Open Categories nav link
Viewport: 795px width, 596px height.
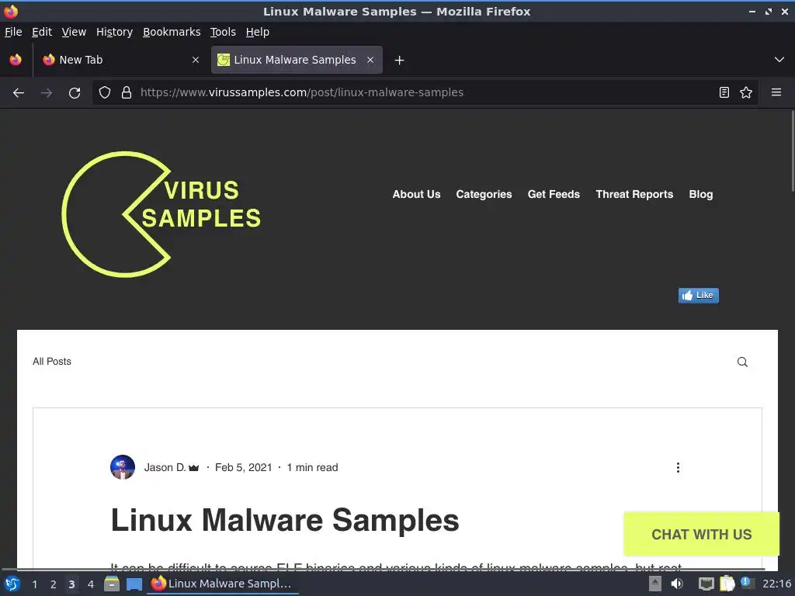[x=484, y=194]
